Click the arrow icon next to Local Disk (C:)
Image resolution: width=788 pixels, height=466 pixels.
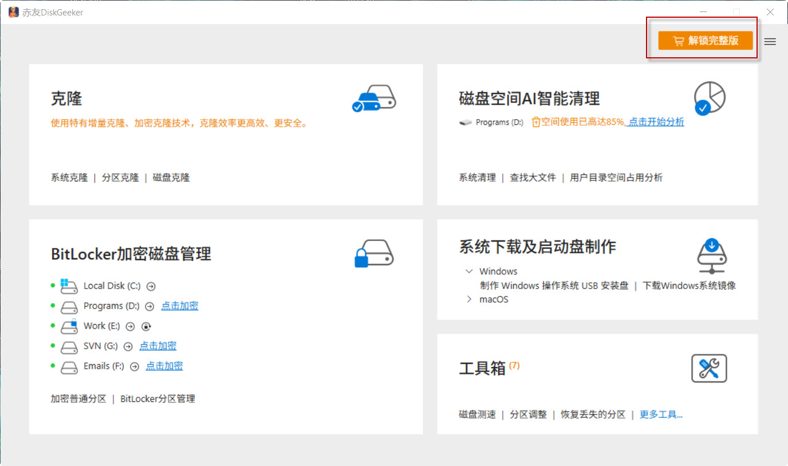151,286
